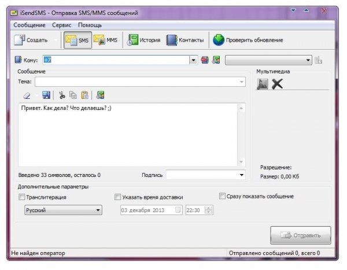347x270 pixels.
Task: Switch to MMS mode in toolbar
Action: click(x=106, y=40)
